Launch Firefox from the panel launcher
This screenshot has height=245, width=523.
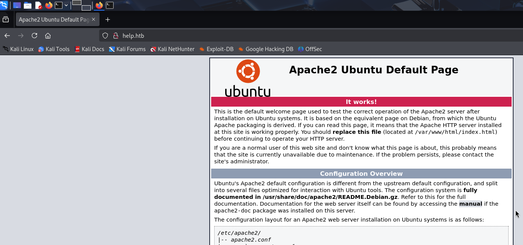coord(49,5)
